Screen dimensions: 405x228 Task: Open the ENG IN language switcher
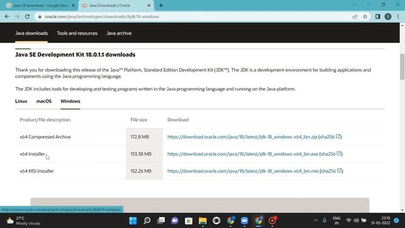coord(337,220)
